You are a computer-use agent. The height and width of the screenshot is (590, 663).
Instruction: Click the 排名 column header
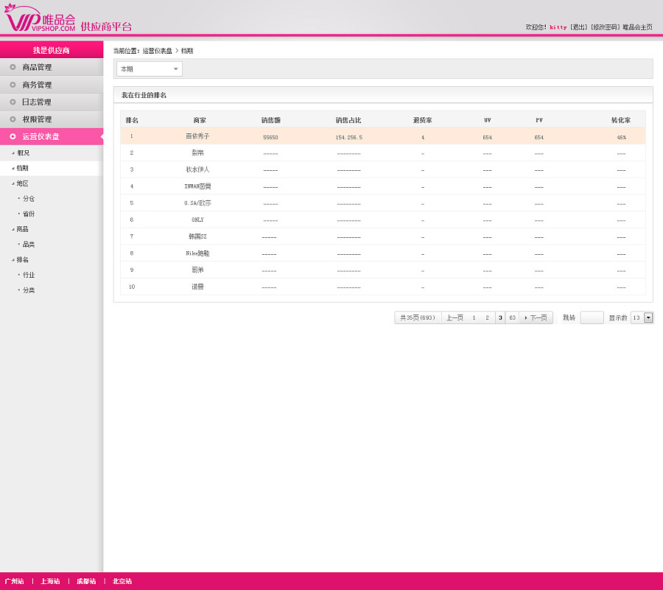point(132,120)
